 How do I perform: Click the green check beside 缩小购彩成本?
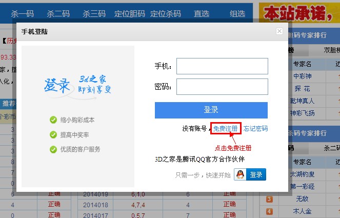[x=53, y=120]
